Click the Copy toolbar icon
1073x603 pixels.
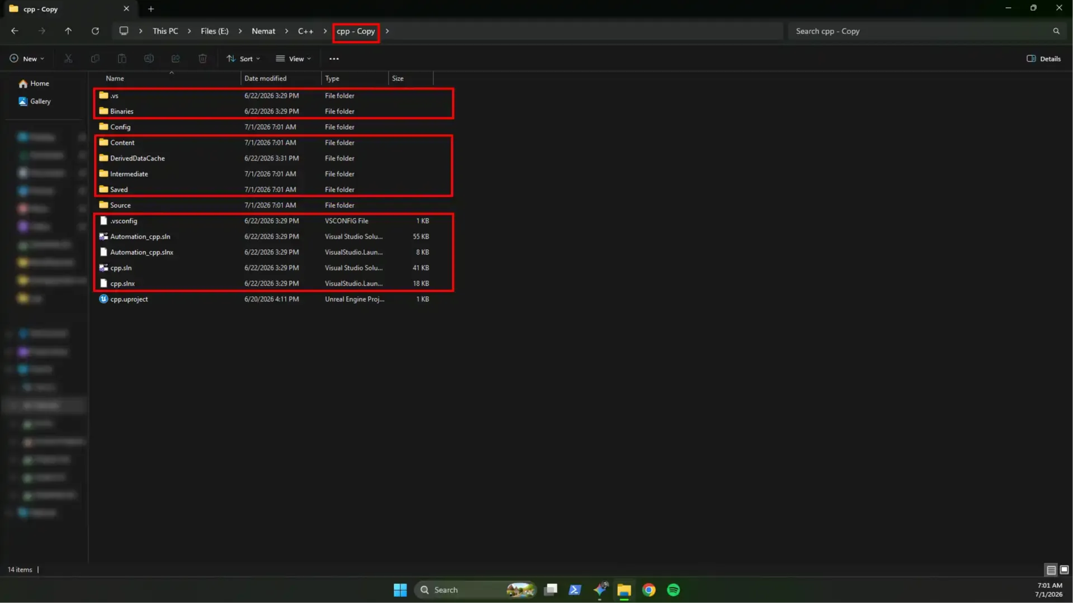point(95,59)
